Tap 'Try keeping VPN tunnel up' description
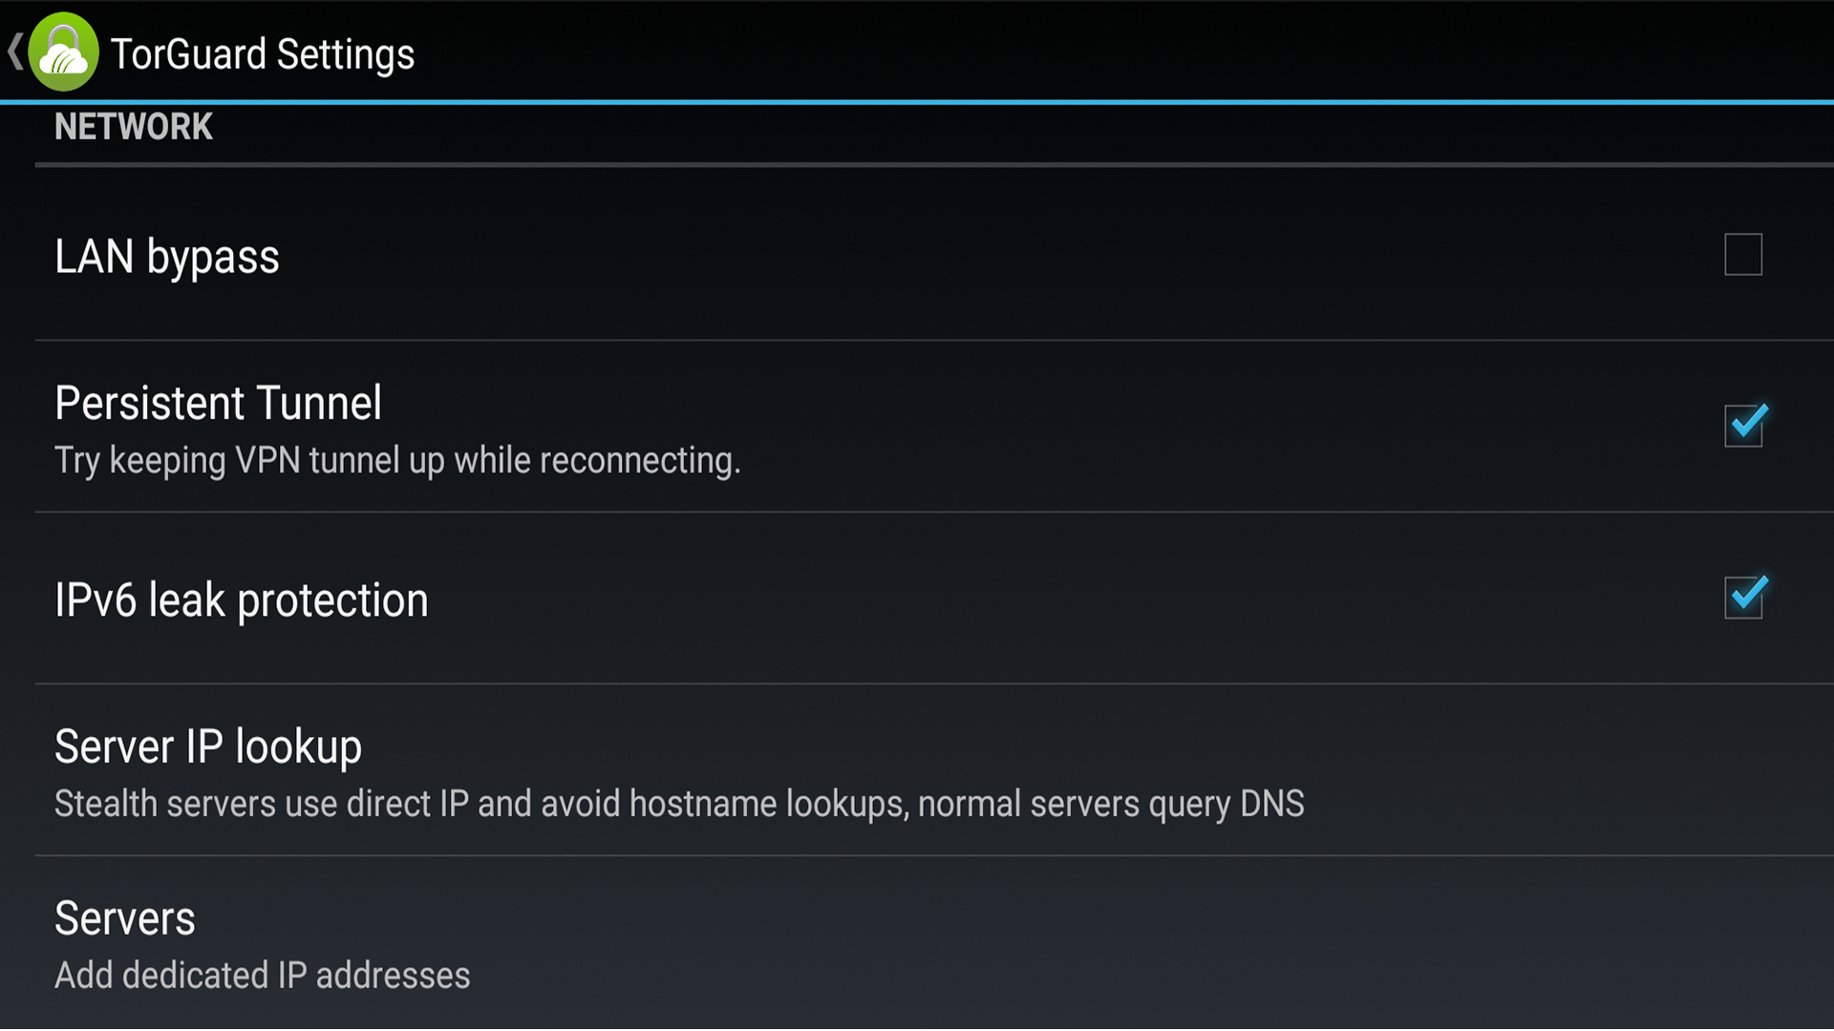 [397, 461]
